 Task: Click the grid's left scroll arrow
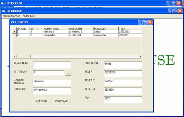(x=15, y=56)
